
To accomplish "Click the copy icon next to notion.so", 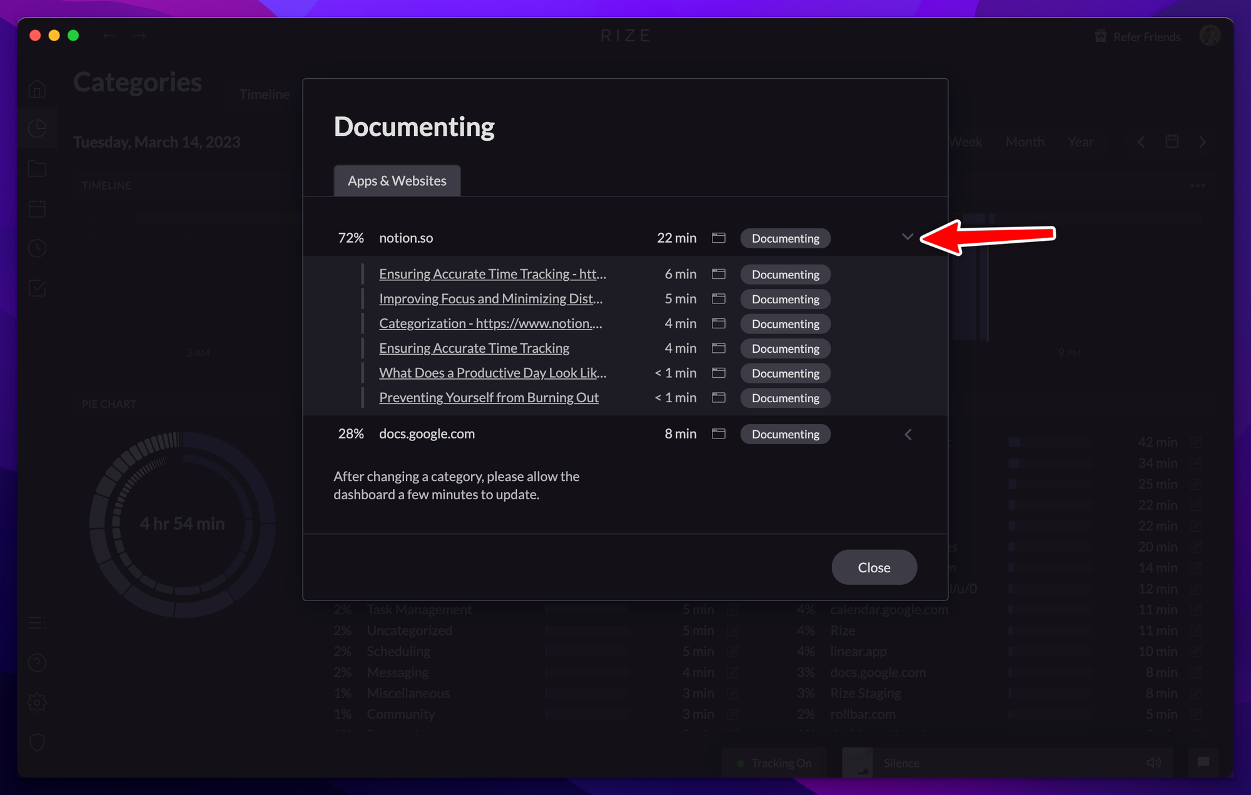I will click(719, 237).
